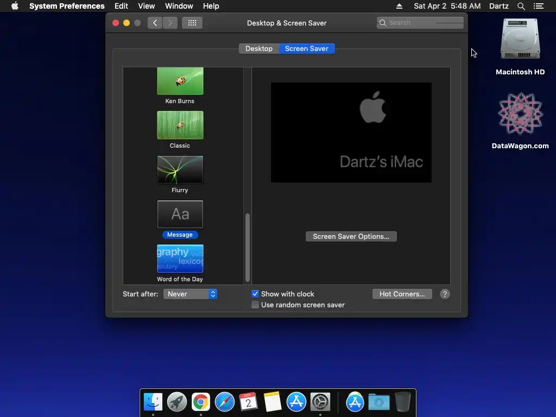Click the forward navigation arrow

click(x=170, y=23)
